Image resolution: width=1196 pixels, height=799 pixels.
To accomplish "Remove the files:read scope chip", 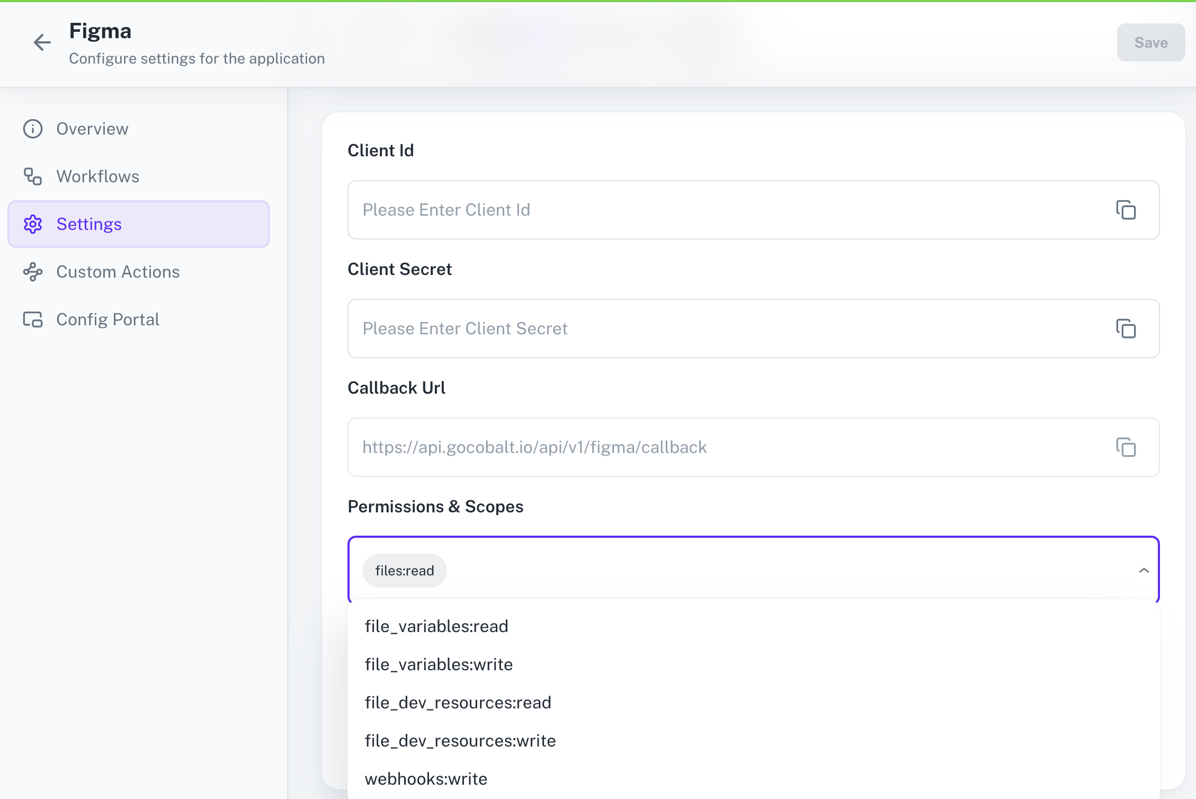I will pyautogui.click(x=404, y=570).
